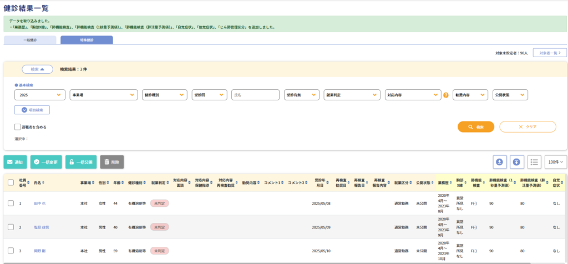
Task: Tick the select-all checkbox in table header
Action: pyautogui.click(x=11, y=182)
